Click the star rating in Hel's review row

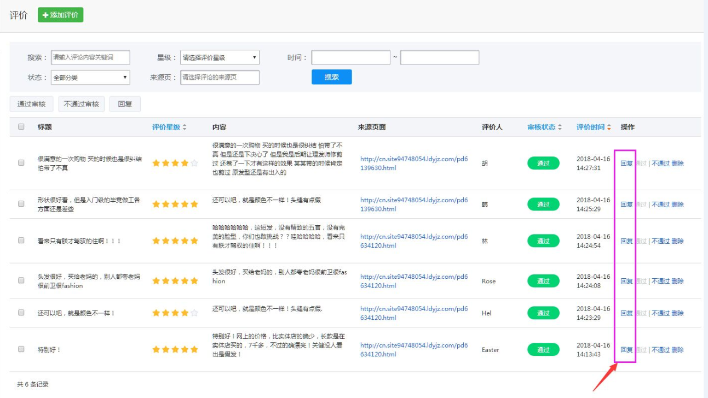click(175, 313)
